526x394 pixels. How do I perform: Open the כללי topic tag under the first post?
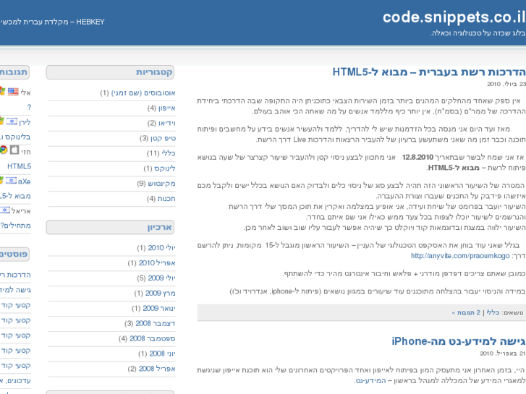pos(493,312)
